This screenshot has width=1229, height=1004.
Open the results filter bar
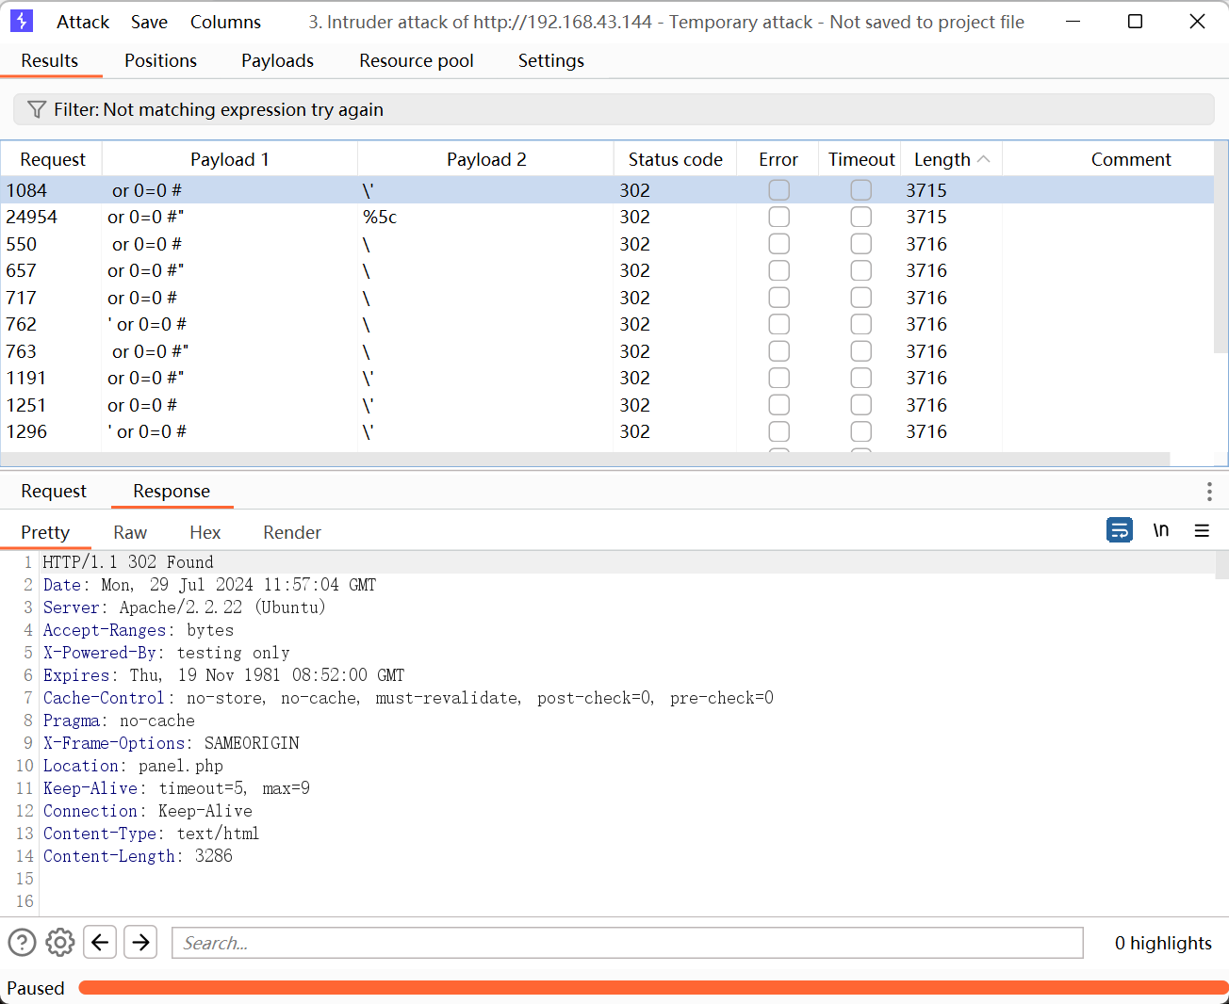click(614, 109)
